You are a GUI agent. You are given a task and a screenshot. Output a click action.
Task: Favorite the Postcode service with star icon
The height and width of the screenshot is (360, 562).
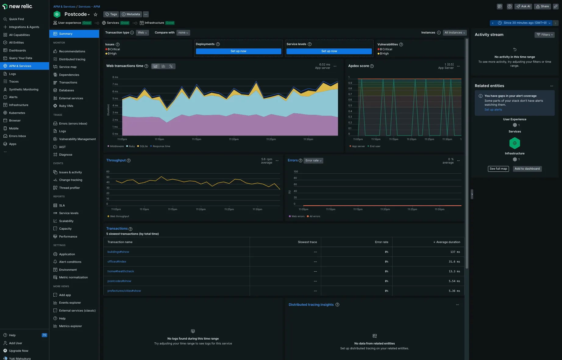(x=95, y=14)
